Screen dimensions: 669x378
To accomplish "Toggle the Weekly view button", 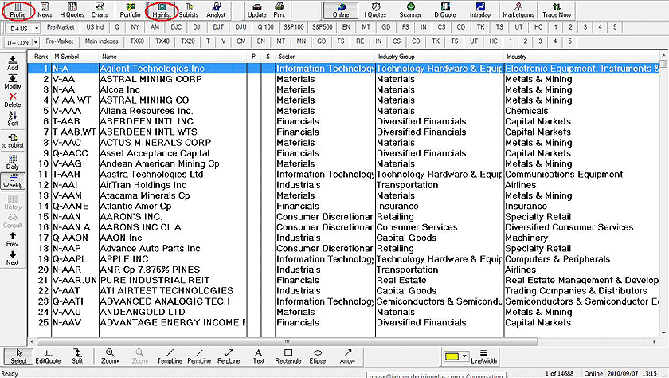I will click(13, 181).
